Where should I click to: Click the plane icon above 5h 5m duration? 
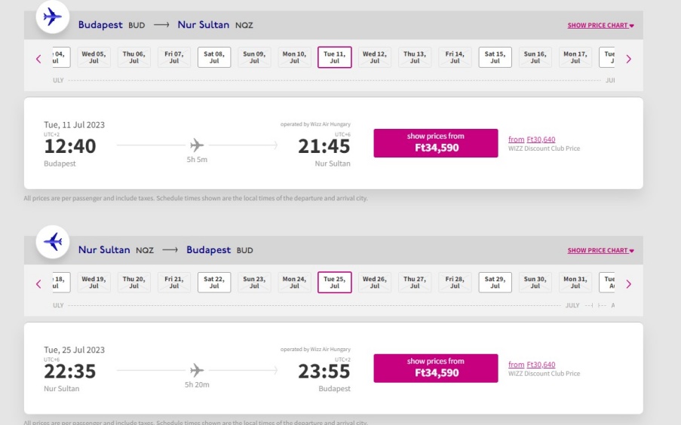point(197,145)
